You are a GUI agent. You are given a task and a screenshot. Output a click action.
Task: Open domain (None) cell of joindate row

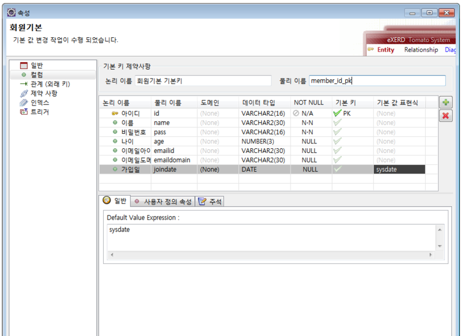point(218,169)
